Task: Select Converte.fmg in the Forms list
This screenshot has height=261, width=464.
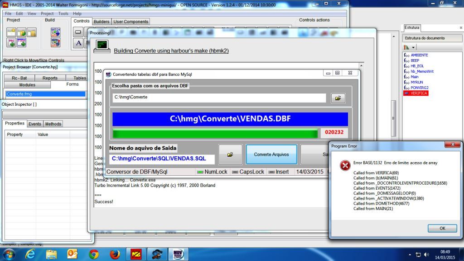Action: (45, 94)
